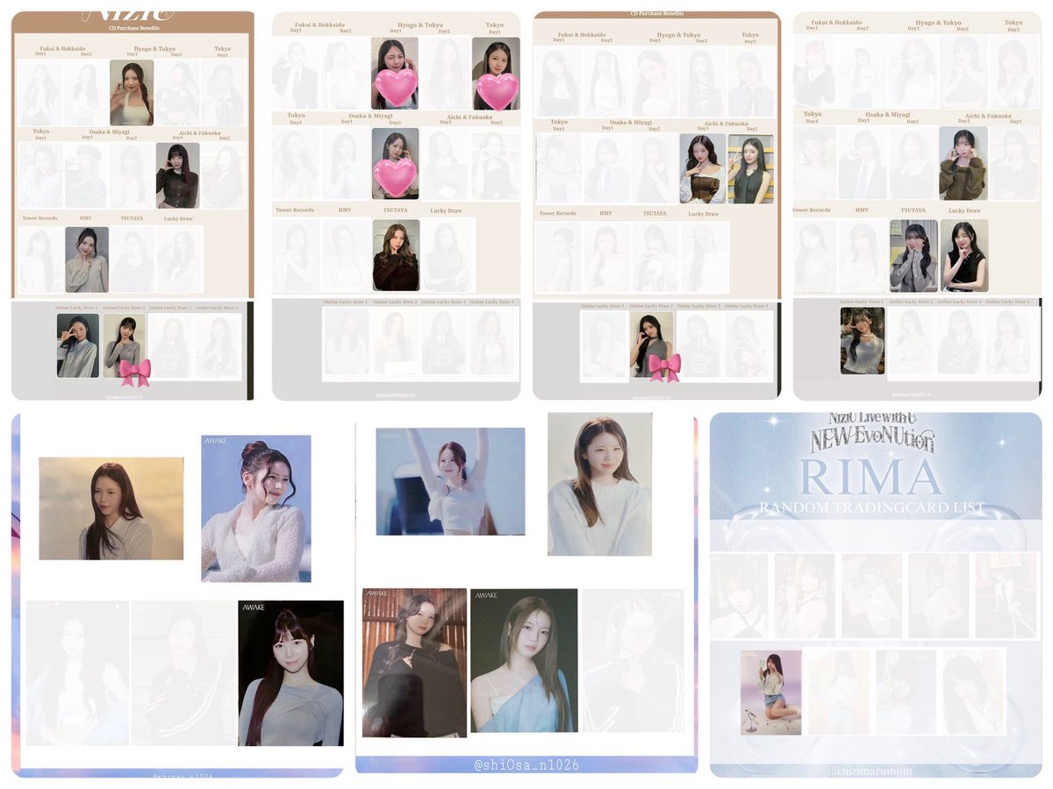Open AWAKE landscape card with sunset-lit woman
Viewport: 1053px width, 789px height.
(111, 508)
